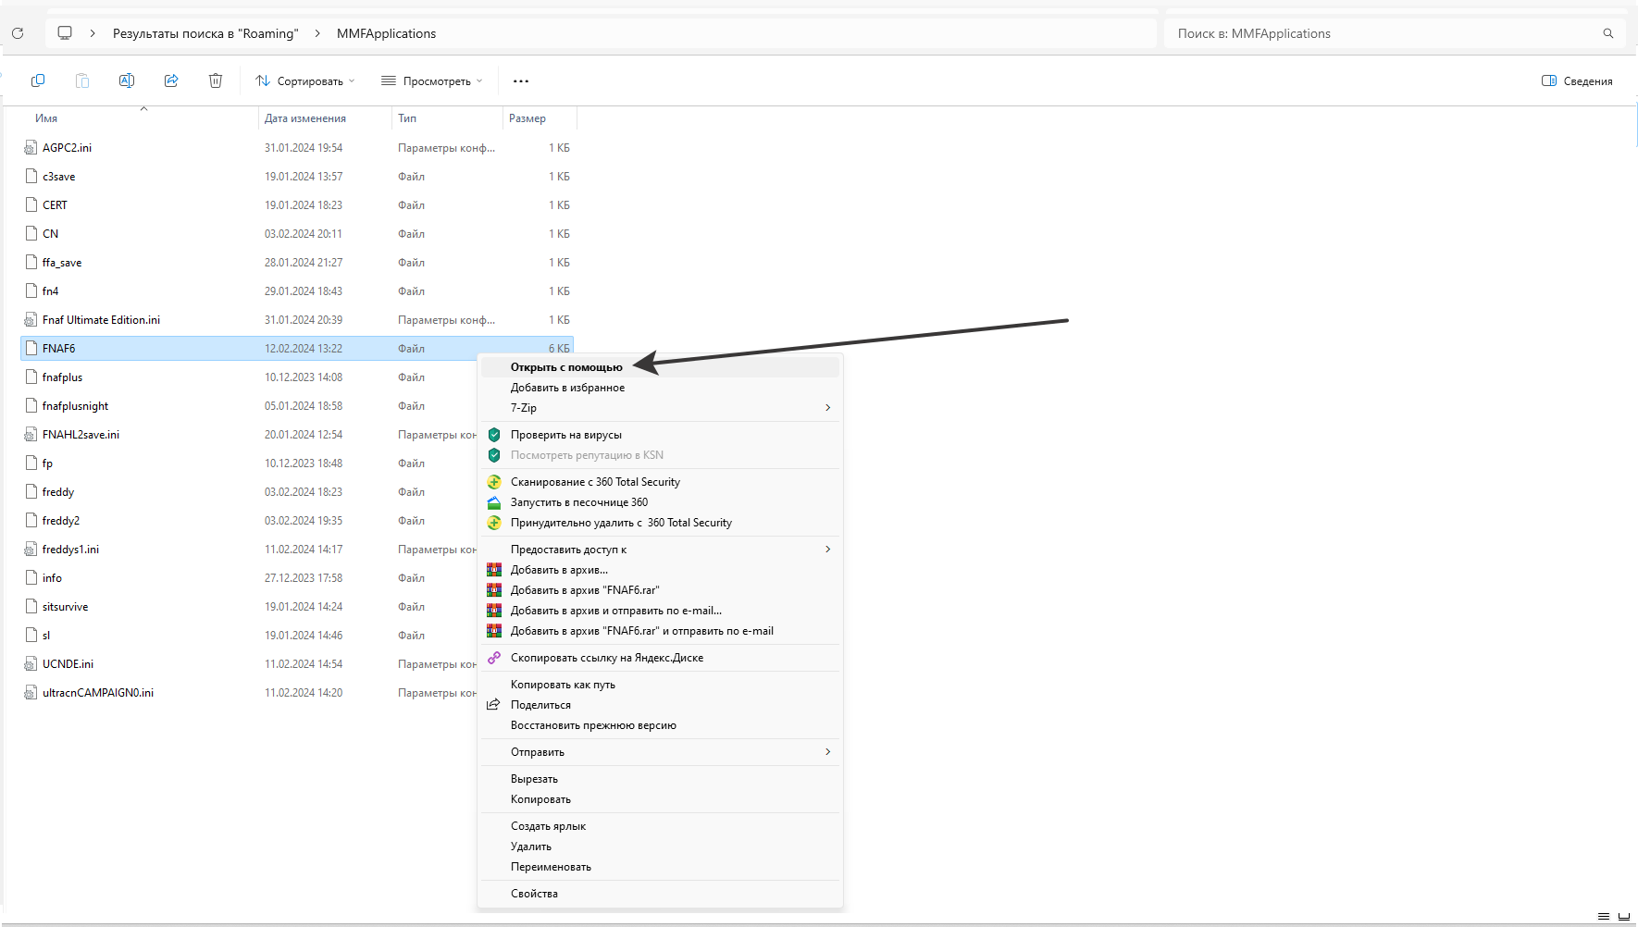Click the Yandex Disk link icon
Screen dimensions: 1638x927
tap(494, 658)
